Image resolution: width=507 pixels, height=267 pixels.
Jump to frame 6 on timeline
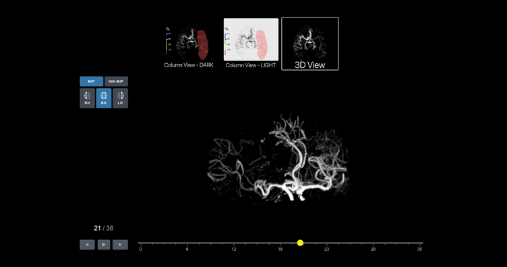click(x=187, y=250)
